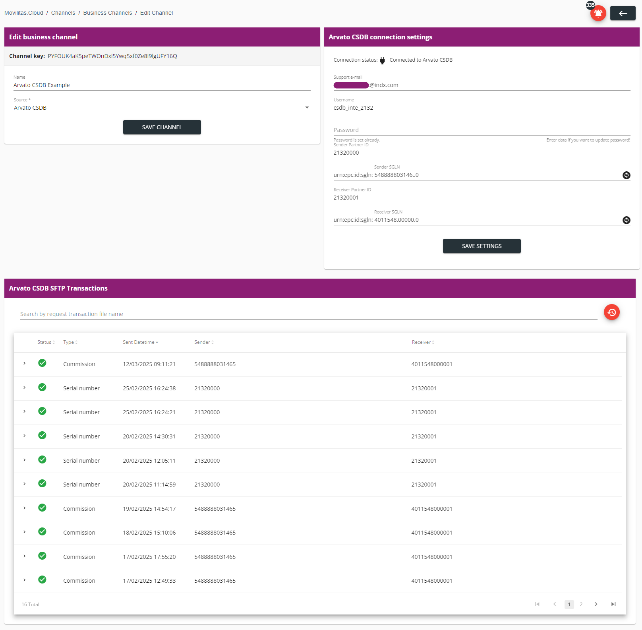Screen dimensions: 642x630
Task: Expand the 17/02/2025 12:49:33 Commission row
Action: tap(25, 580)
